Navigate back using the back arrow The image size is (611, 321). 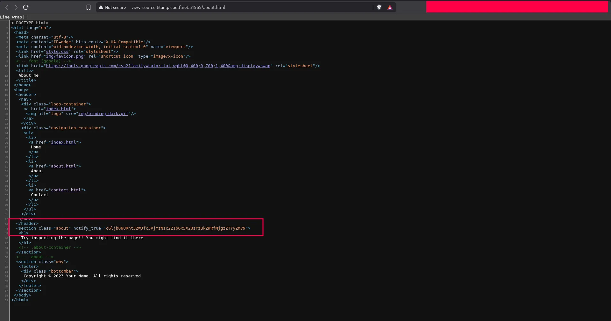coord(7,7)
